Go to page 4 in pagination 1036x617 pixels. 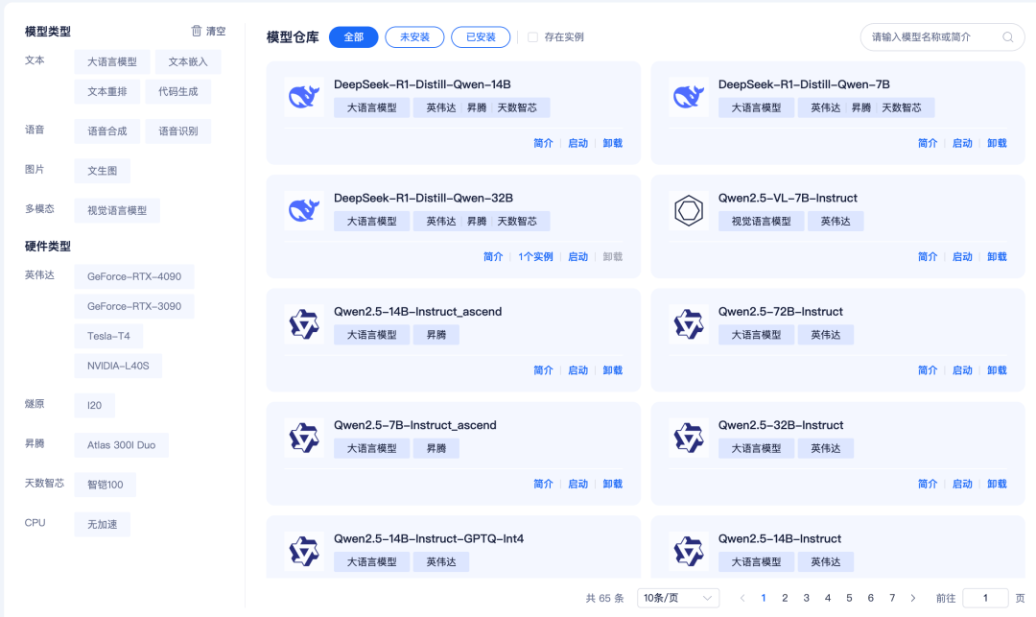tap(827, 597)
